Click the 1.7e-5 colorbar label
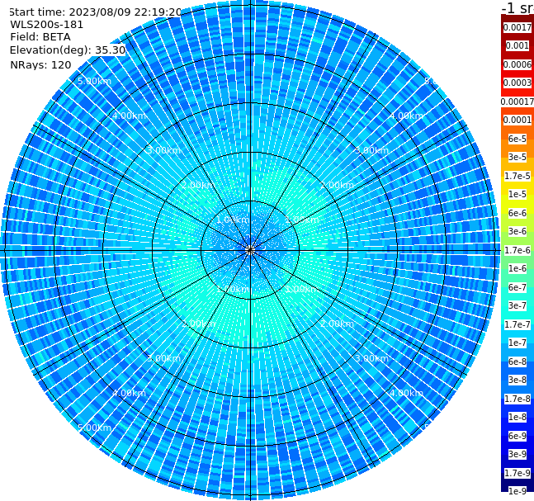Image resolution: width=534 pixels, height=501 pixels. click(517, 176)
